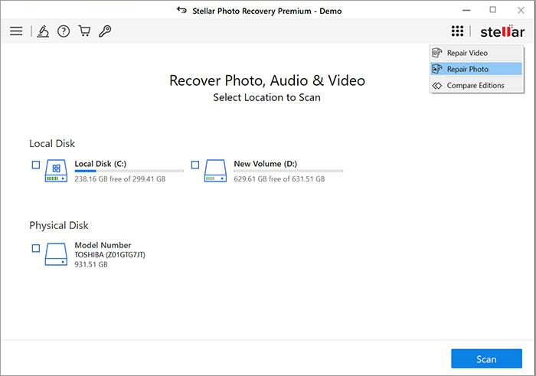Close the Stellar Photo Recovery window
Image resolution: width=536 pixels, height=376 pixels.
[x=521, y=10]
